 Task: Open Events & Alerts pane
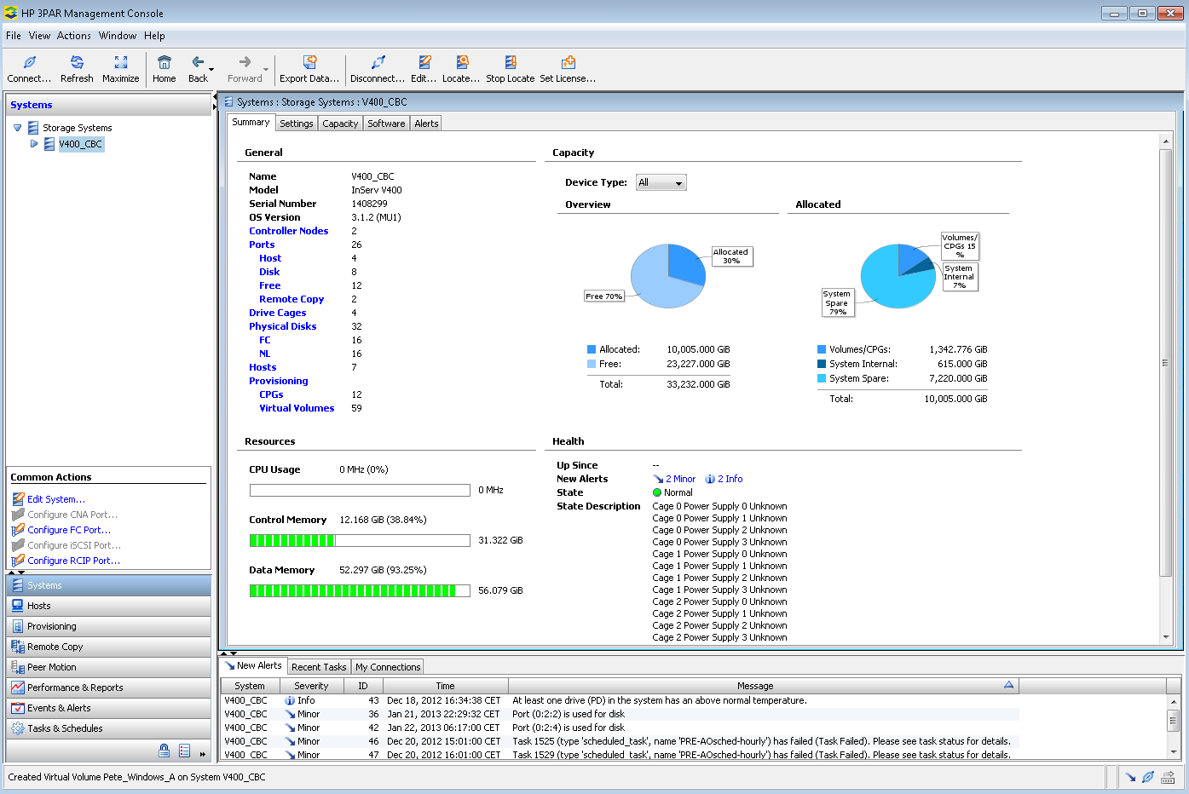click(108, 708)
